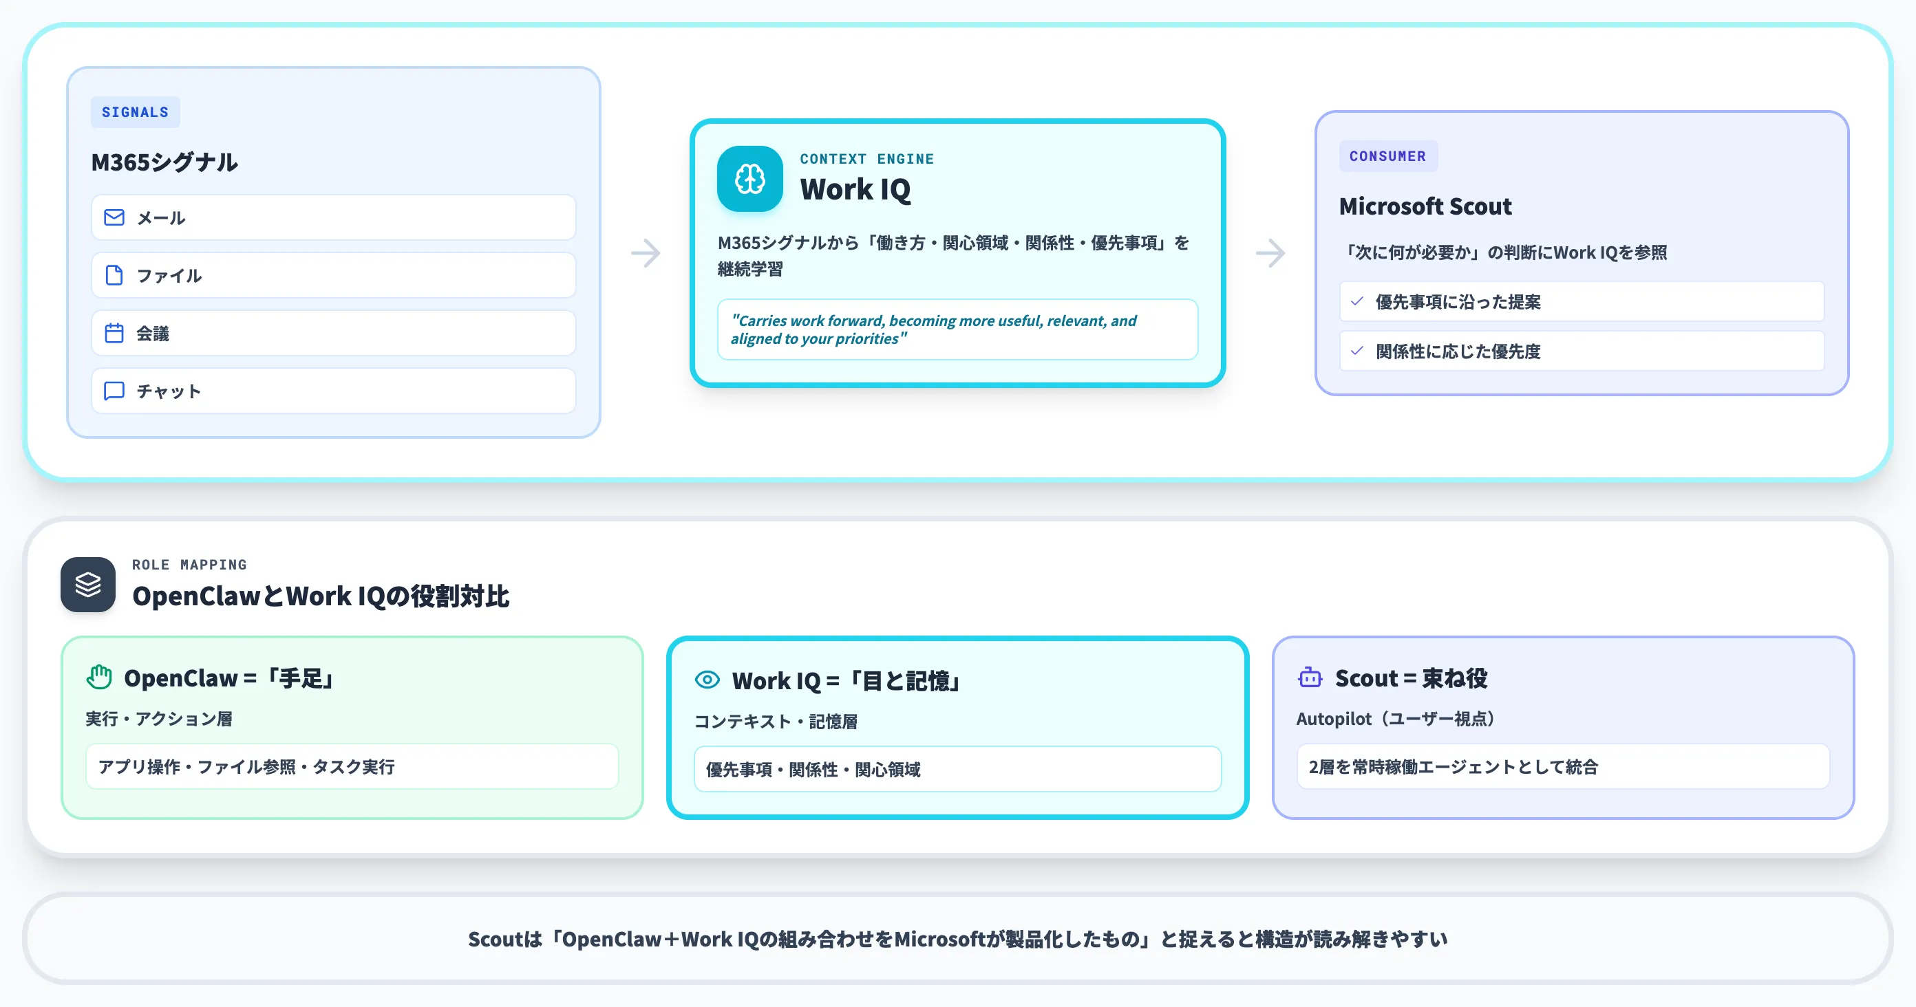Click the robot icon next to Scout = 束ね役
The image size is (1916, 1007).
pos(1310,677)
